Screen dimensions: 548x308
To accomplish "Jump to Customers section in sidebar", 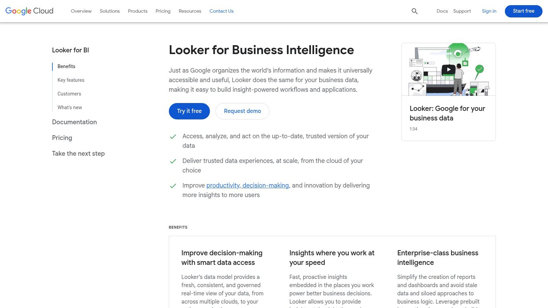I will click(x=69, y=94).
